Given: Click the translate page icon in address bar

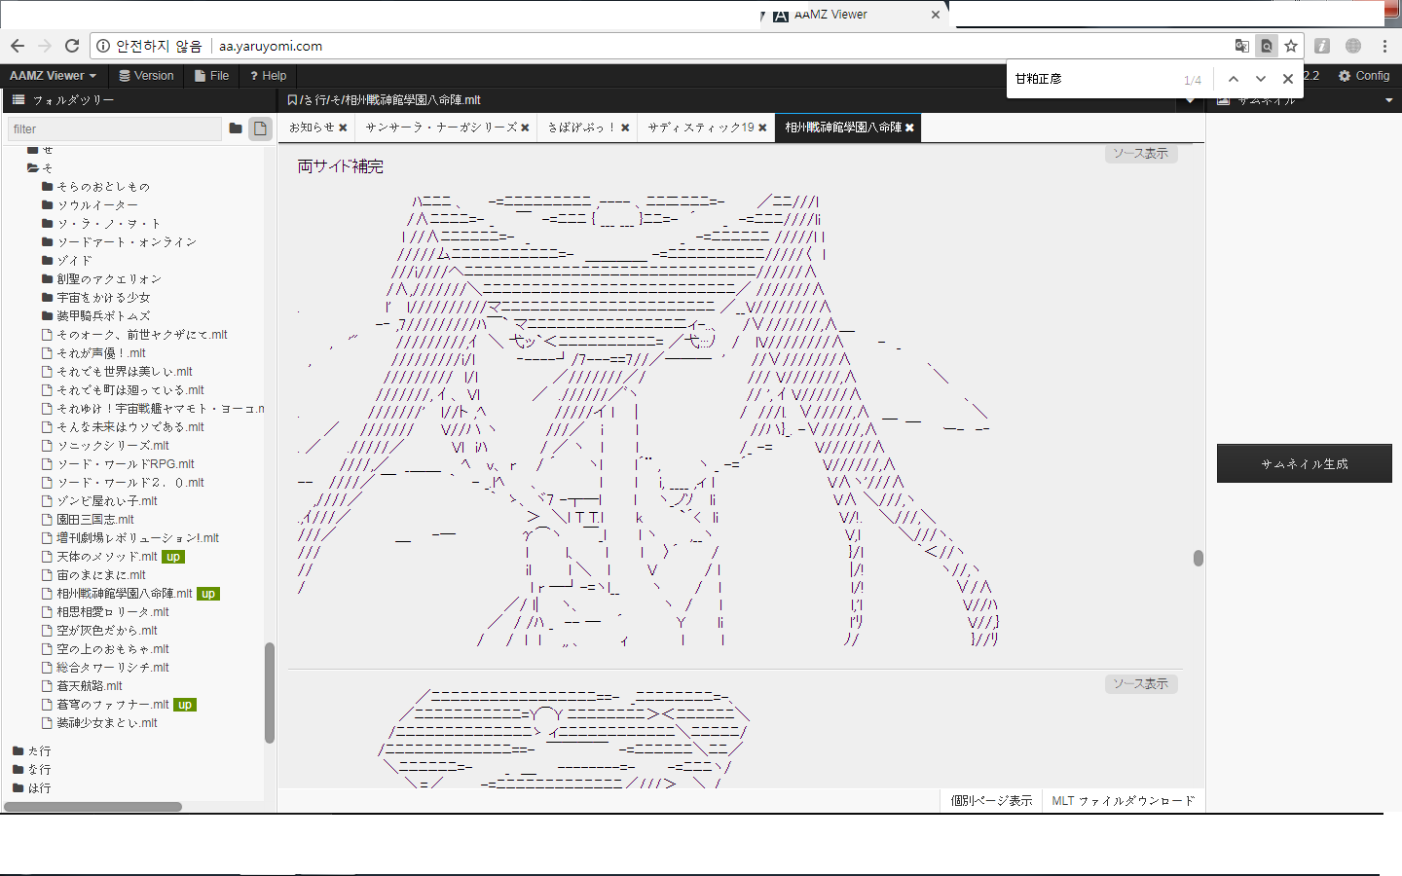Looking at the screenshot, I should pos(1241,46).
